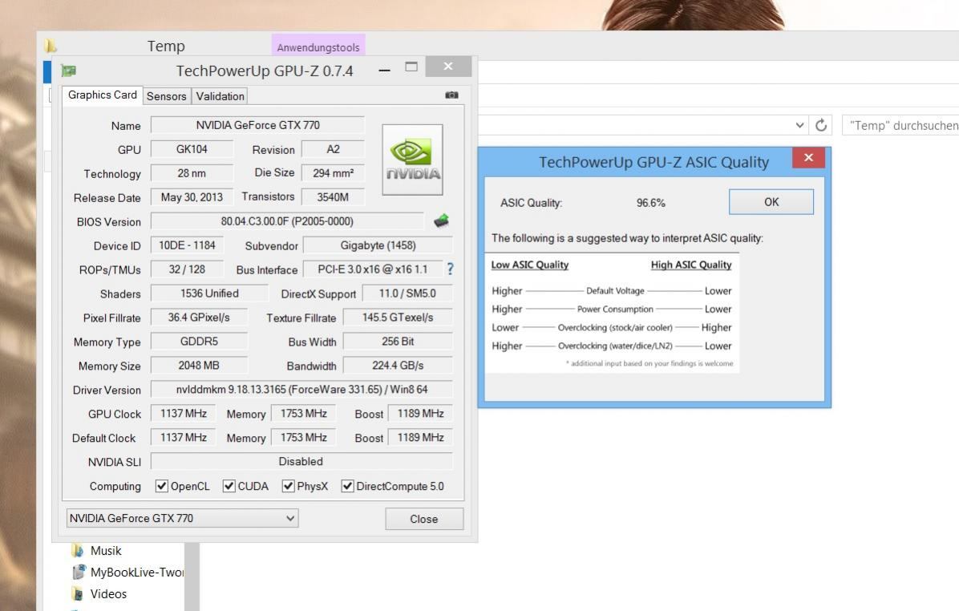Maximize the GPU-Z window
The height and width of the screenshot is (611, 959).
pyautogui.click(x=411, y=67)
